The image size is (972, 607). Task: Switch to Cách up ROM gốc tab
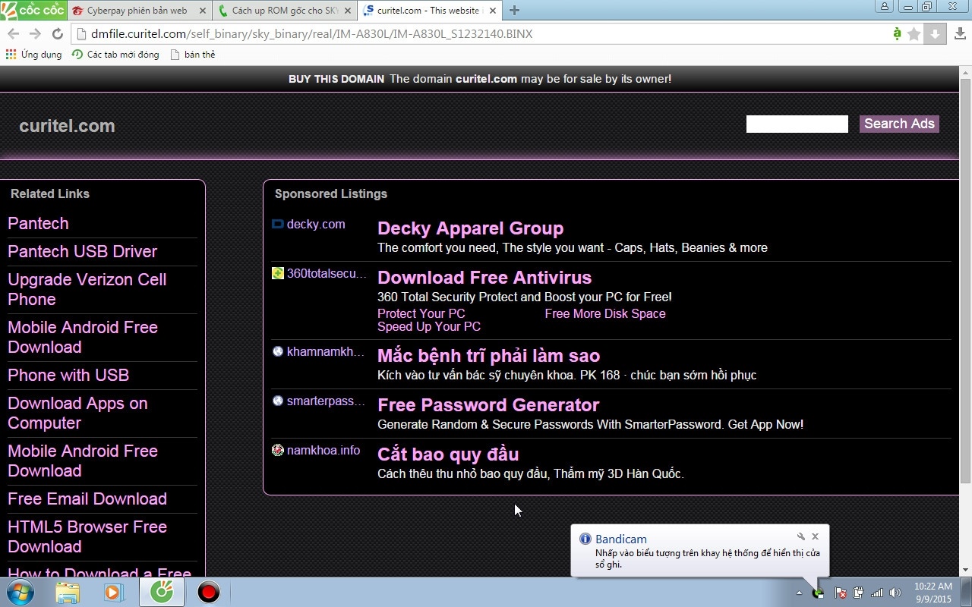(285, 11)
